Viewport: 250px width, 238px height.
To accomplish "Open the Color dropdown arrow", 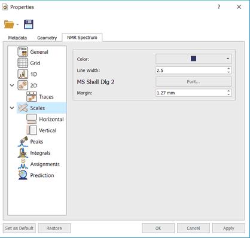I will pyautogui.click(x=228, y=59).
